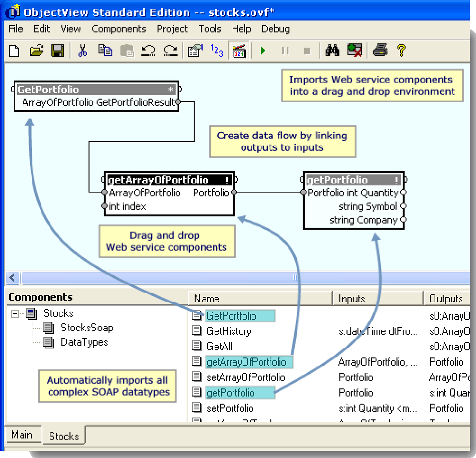Click the int index input port
The image size is (476, 458).
104,206
